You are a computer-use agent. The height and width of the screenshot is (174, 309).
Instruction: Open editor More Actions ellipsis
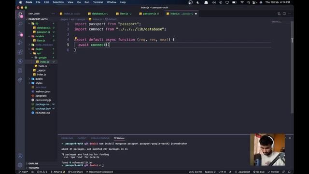(x=289, y=14)
